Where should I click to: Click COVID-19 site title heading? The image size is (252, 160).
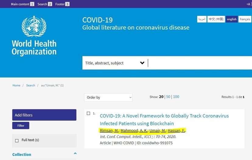click(97, 20)
